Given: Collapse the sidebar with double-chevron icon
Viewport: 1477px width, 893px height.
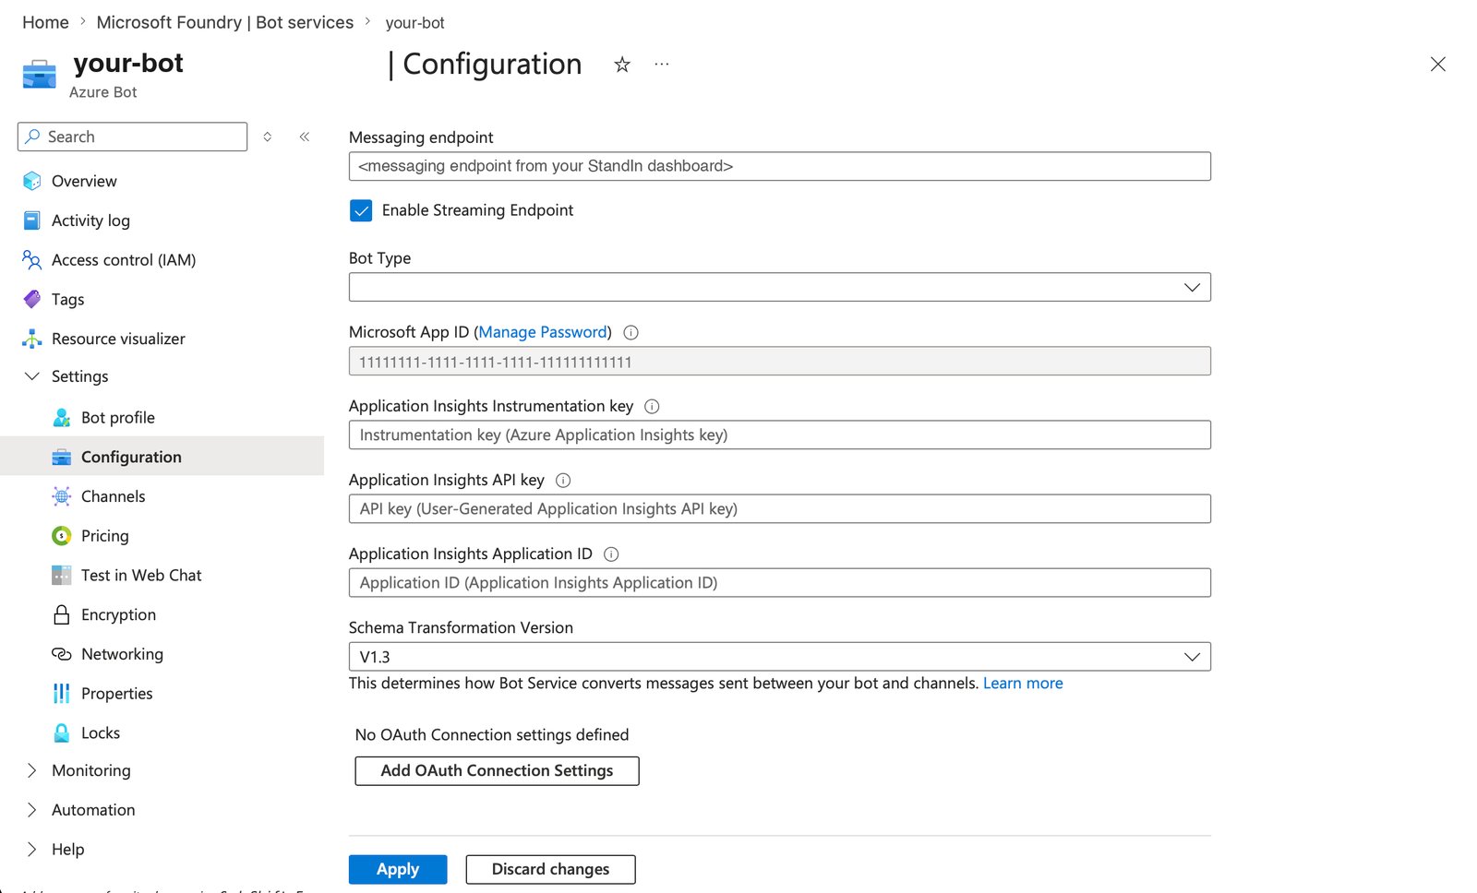Looking at the screenshot, I should (x=305, y=137).
